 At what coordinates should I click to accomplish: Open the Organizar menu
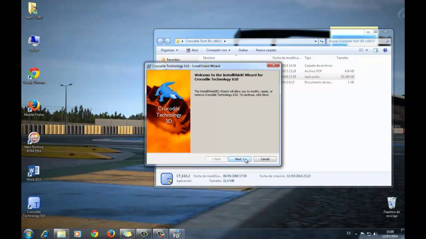click(169, 50)
